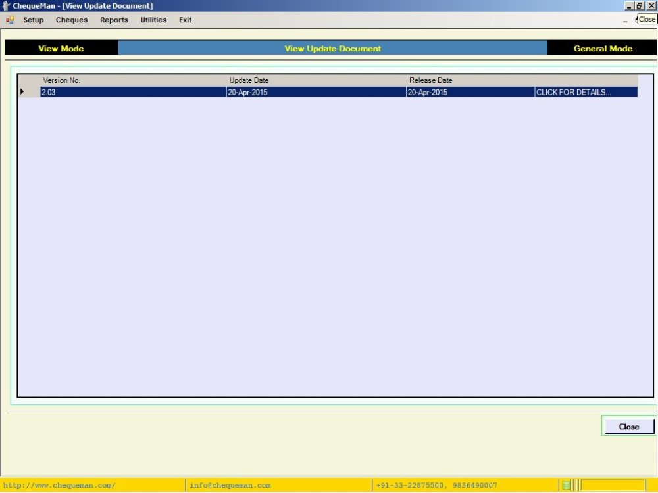Click the info@chequeman.com status bar email
Screen dimensions: 658x493
tap(230, 486)
